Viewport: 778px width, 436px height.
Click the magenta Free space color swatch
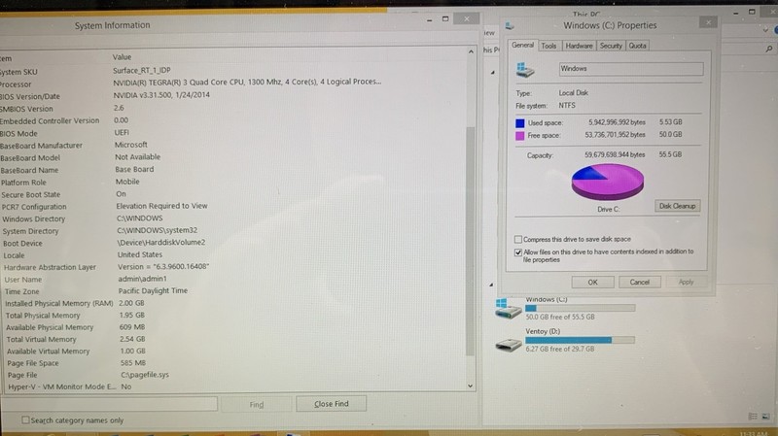[520, 136]
